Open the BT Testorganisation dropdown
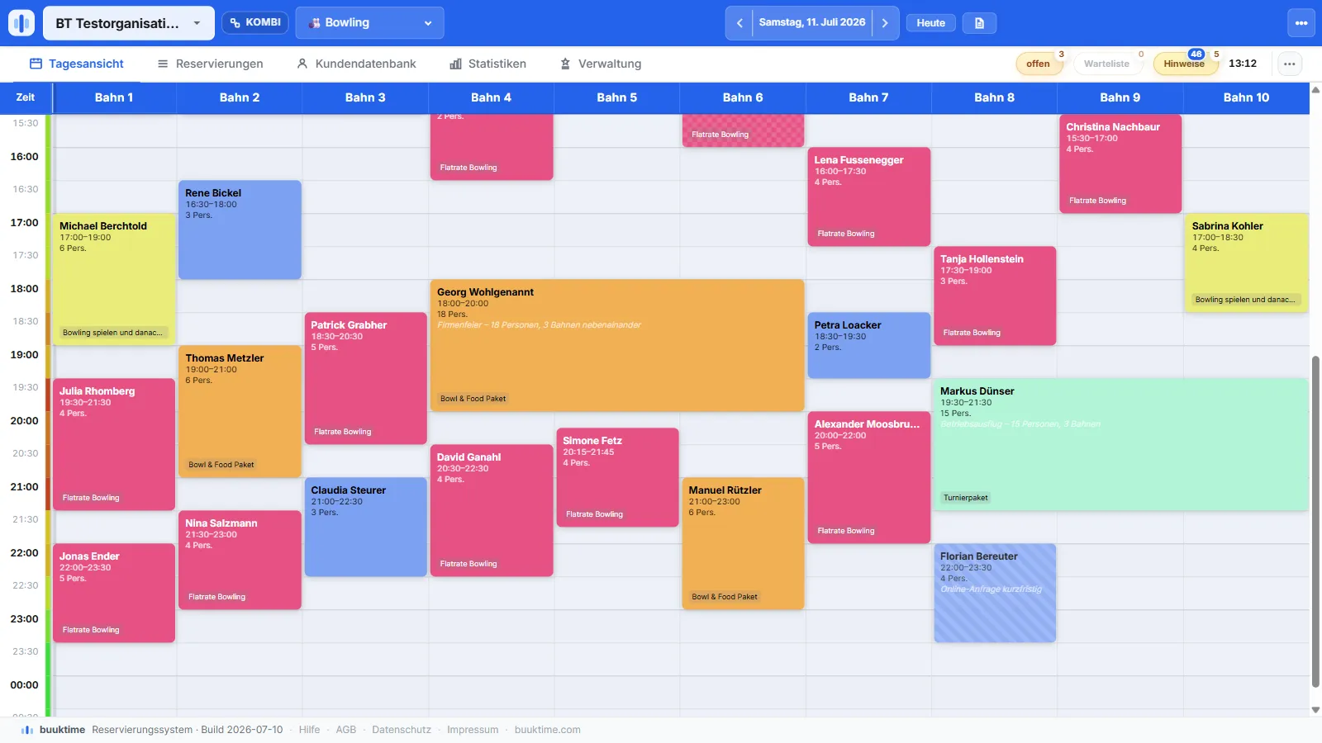Screen dimensions: 1322x743 (x=129, y=23)
